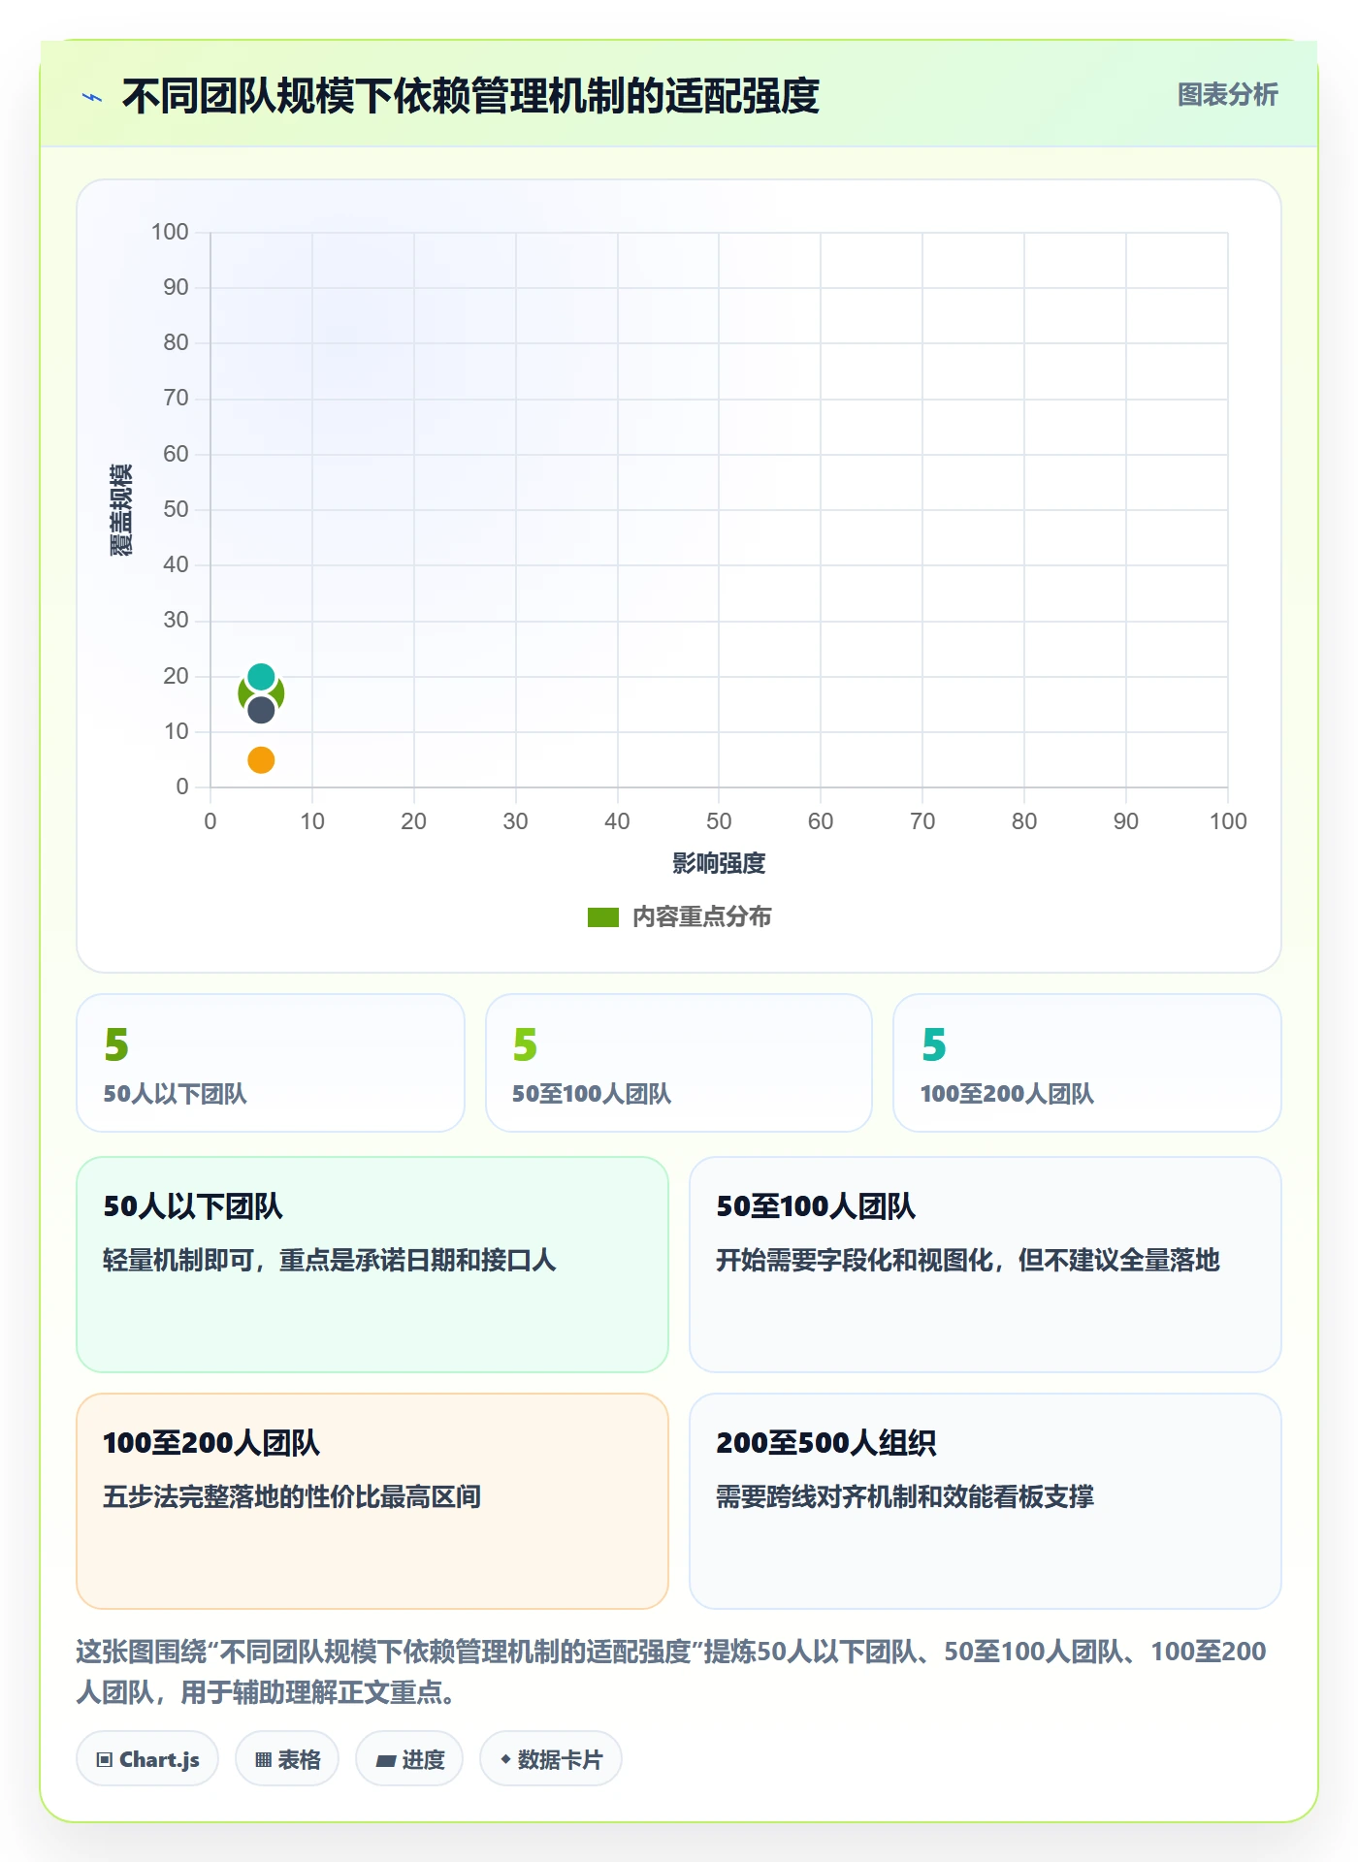
Task: Click the Chart.js tag
Action: [x=147, y=1759]
